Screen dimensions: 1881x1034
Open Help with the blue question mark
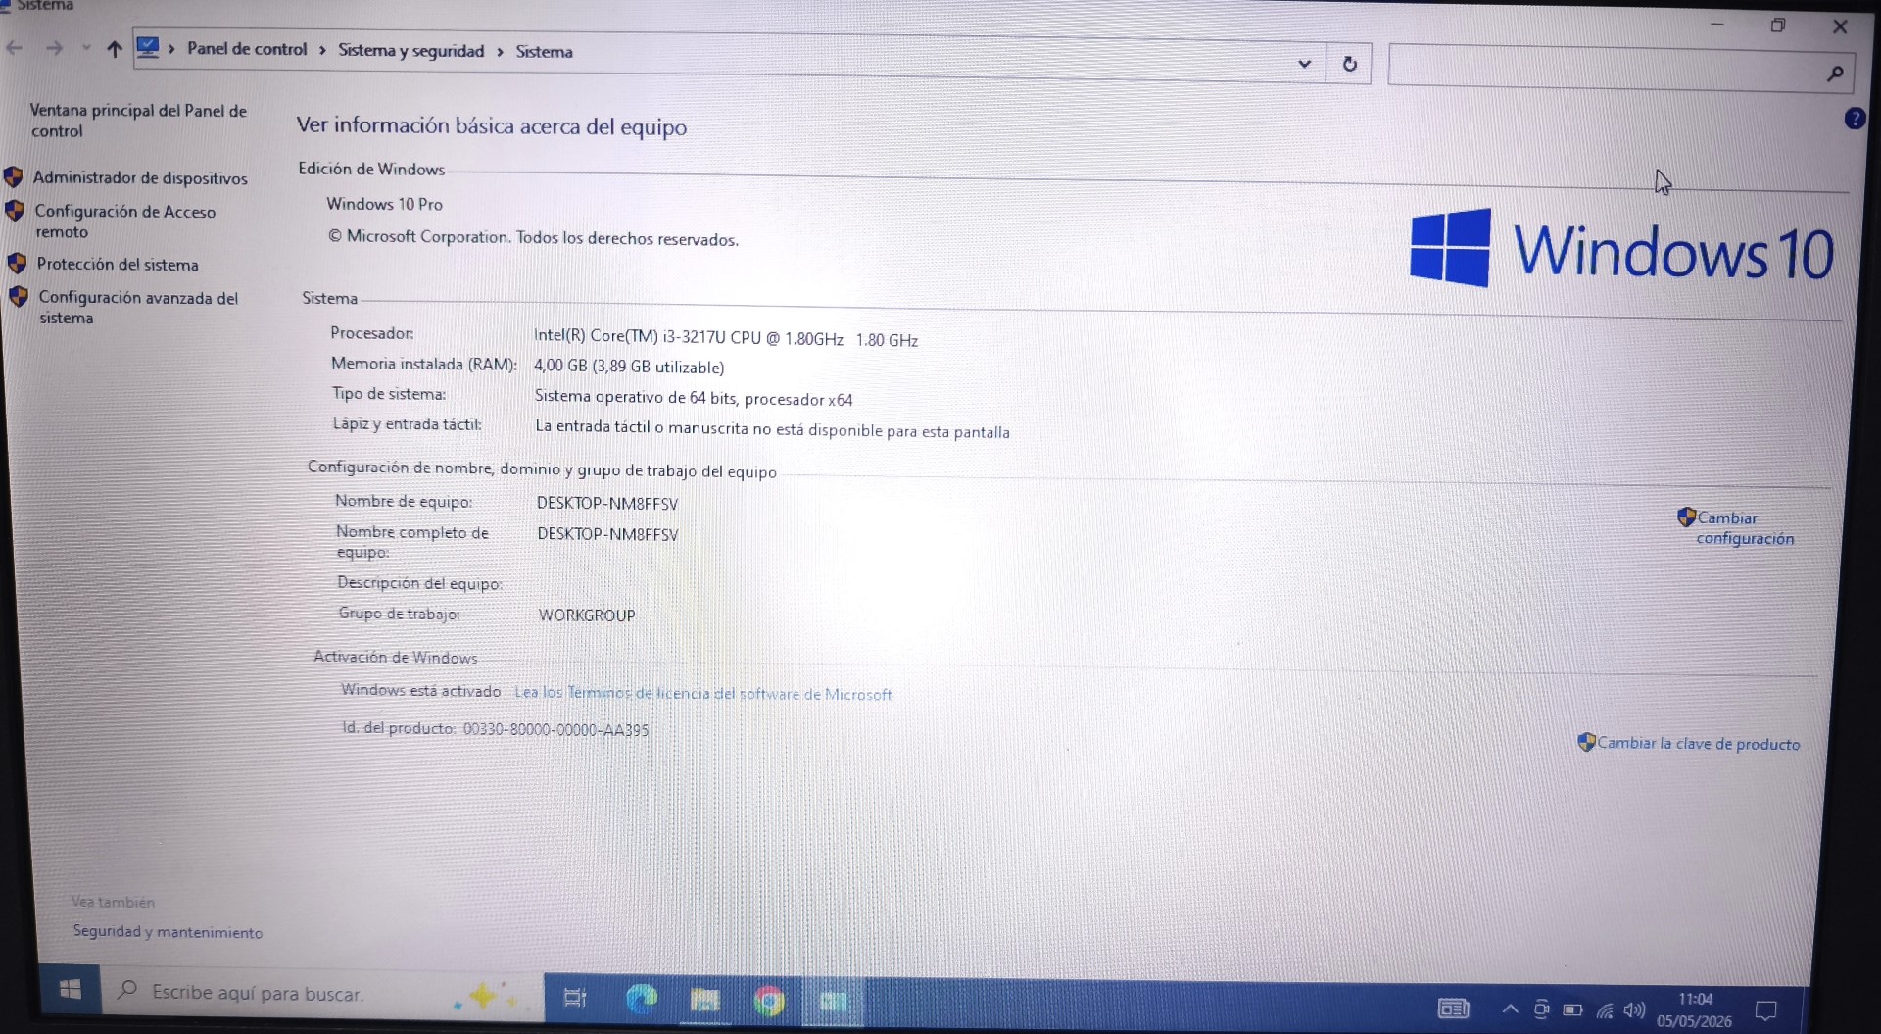pyautogui.click(x=1854, y=119)
